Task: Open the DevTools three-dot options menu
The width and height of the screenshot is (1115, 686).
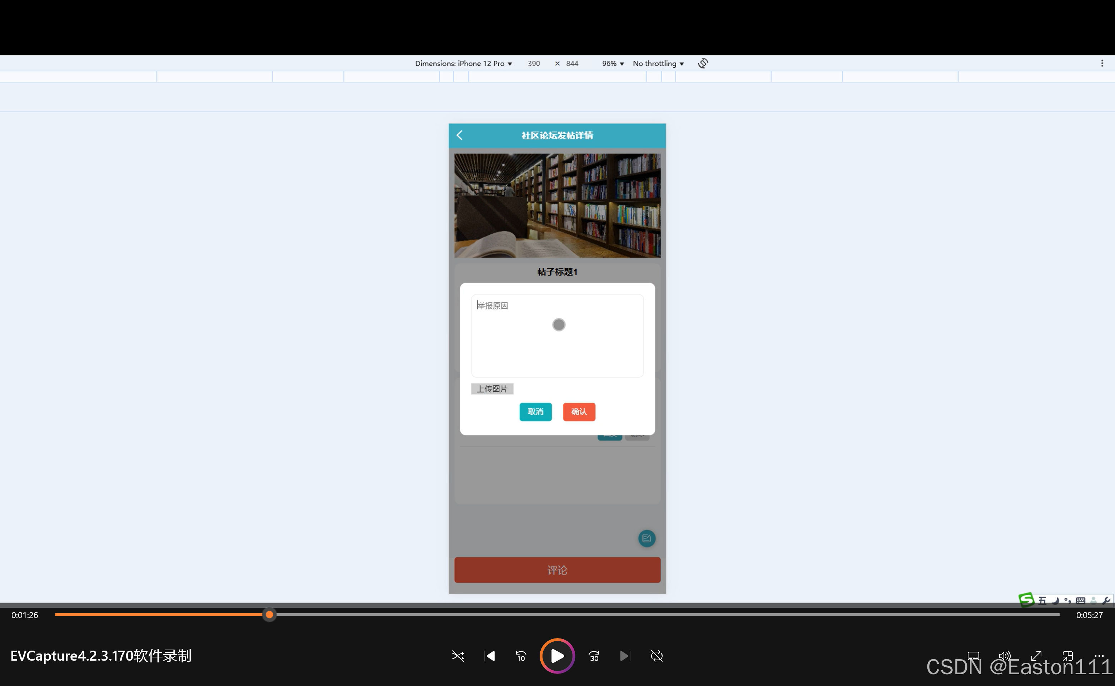Action: [x=1102, y=64]
